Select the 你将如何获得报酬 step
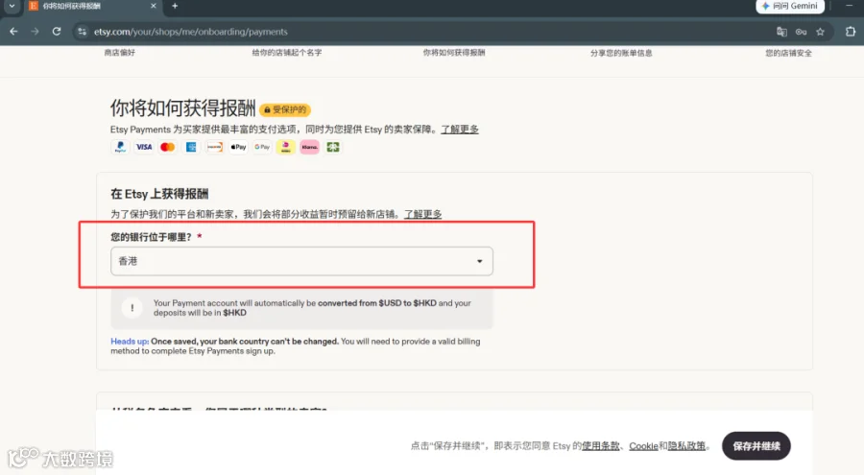The image size is (864, 475). pyautogui.click(x=454, y=53)
